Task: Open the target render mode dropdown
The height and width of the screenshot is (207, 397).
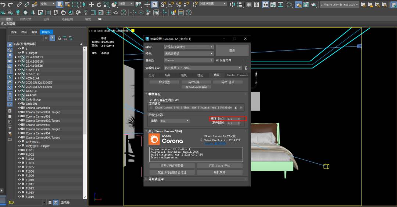Action: coord(189,47)
